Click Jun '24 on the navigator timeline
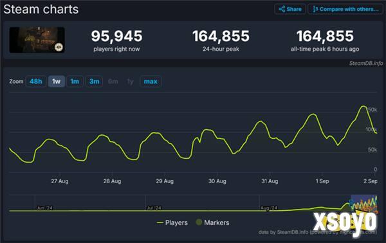Viewport: 386px width, 243px height. [44, 208]
